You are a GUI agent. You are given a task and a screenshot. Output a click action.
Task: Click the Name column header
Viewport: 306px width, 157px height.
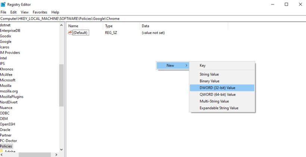point(74,26)
